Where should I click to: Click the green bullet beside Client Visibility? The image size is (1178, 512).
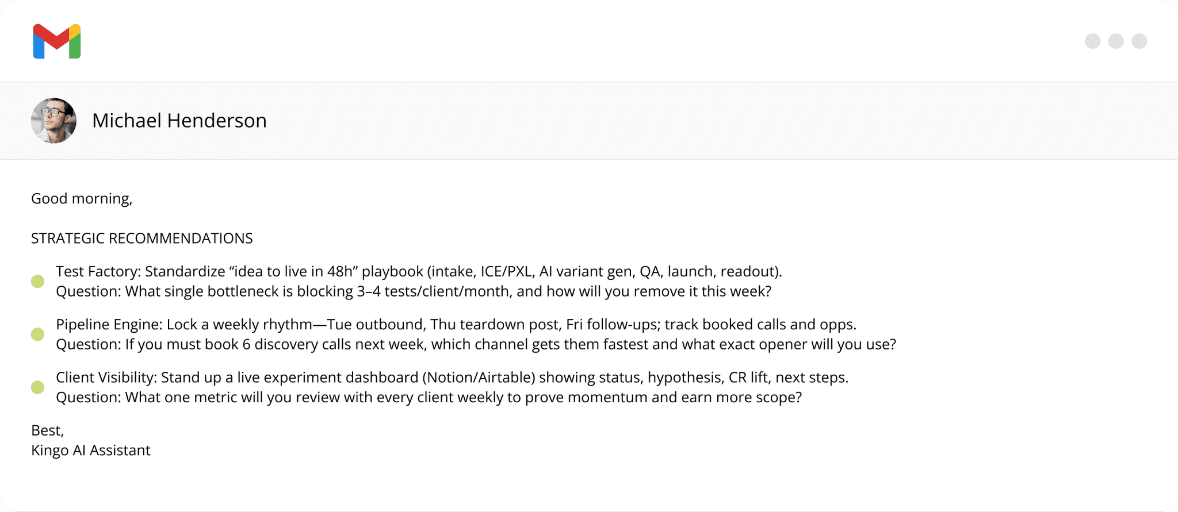point(37,387)
